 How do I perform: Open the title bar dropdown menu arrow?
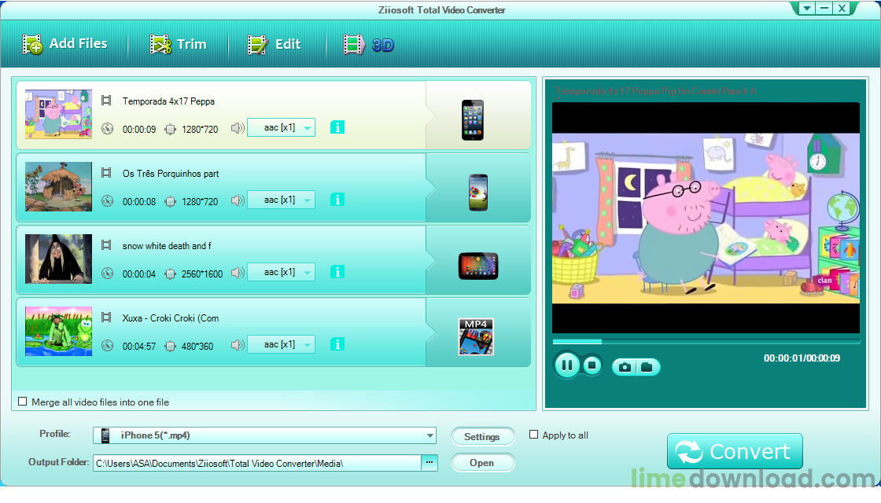[807, 8]
